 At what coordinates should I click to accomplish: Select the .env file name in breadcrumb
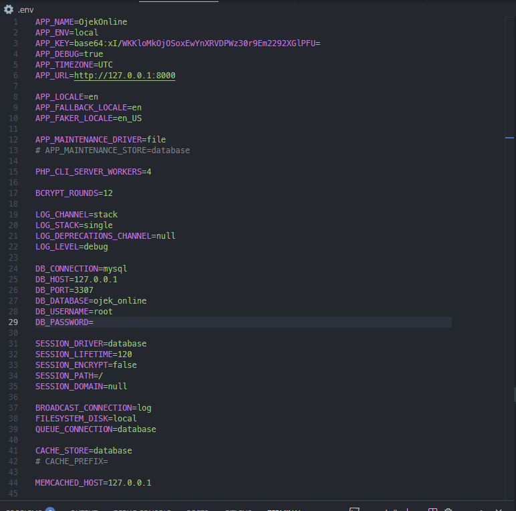click(26, 9)
